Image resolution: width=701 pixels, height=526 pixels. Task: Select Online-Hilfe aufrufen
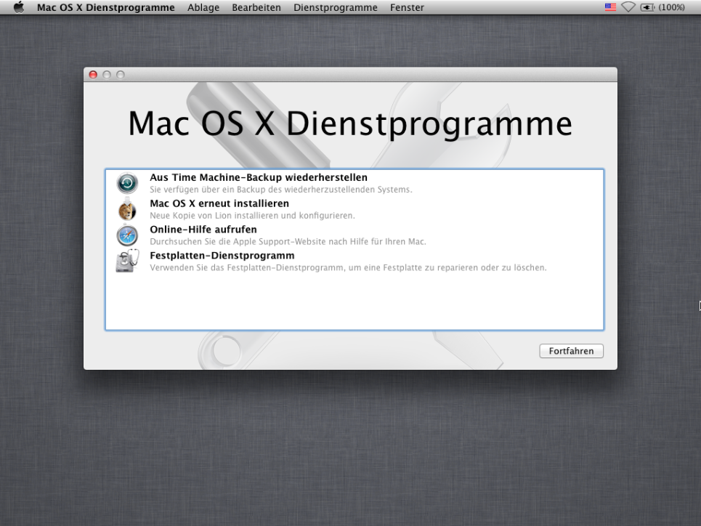click(x=354, y=235)
